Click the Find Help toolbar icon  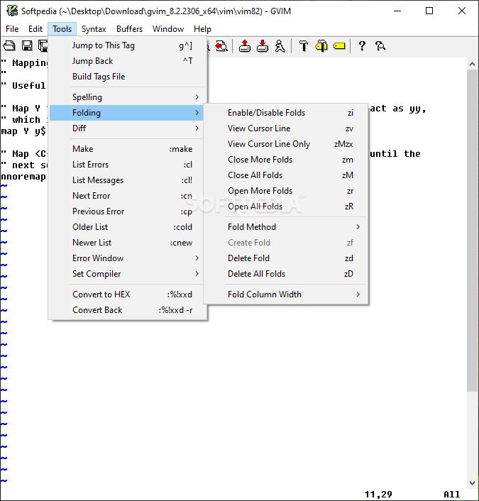click(x=380, y=46)
